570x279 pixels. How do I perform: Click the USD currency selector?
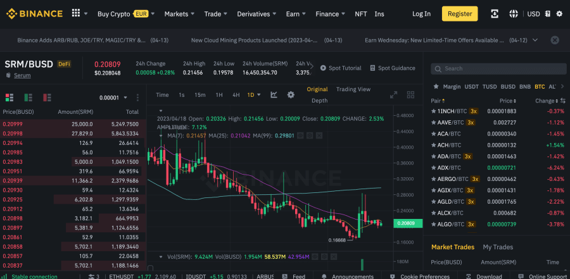coord(533,14)
